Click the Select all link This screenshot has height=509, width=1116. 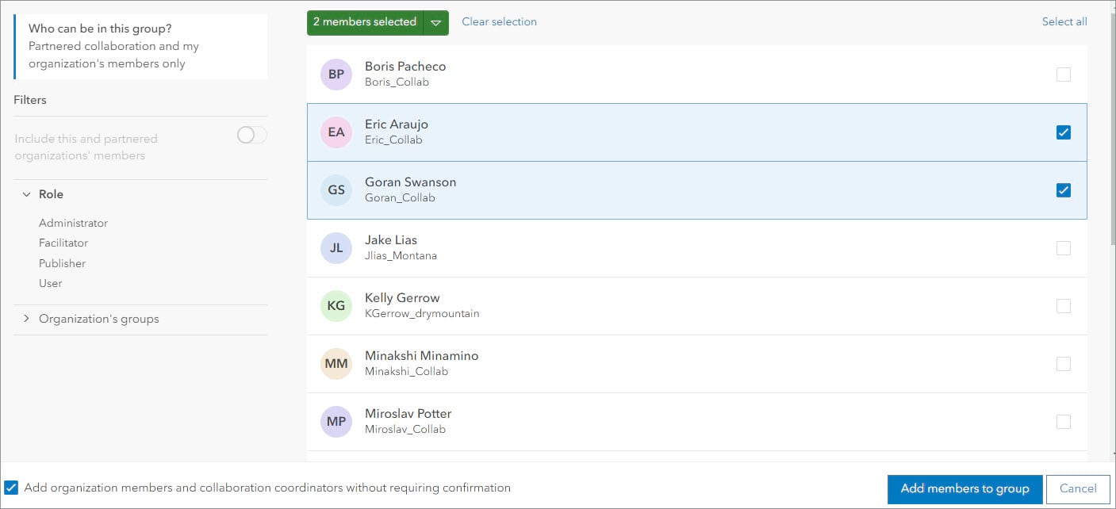(x=1064, y=21)
